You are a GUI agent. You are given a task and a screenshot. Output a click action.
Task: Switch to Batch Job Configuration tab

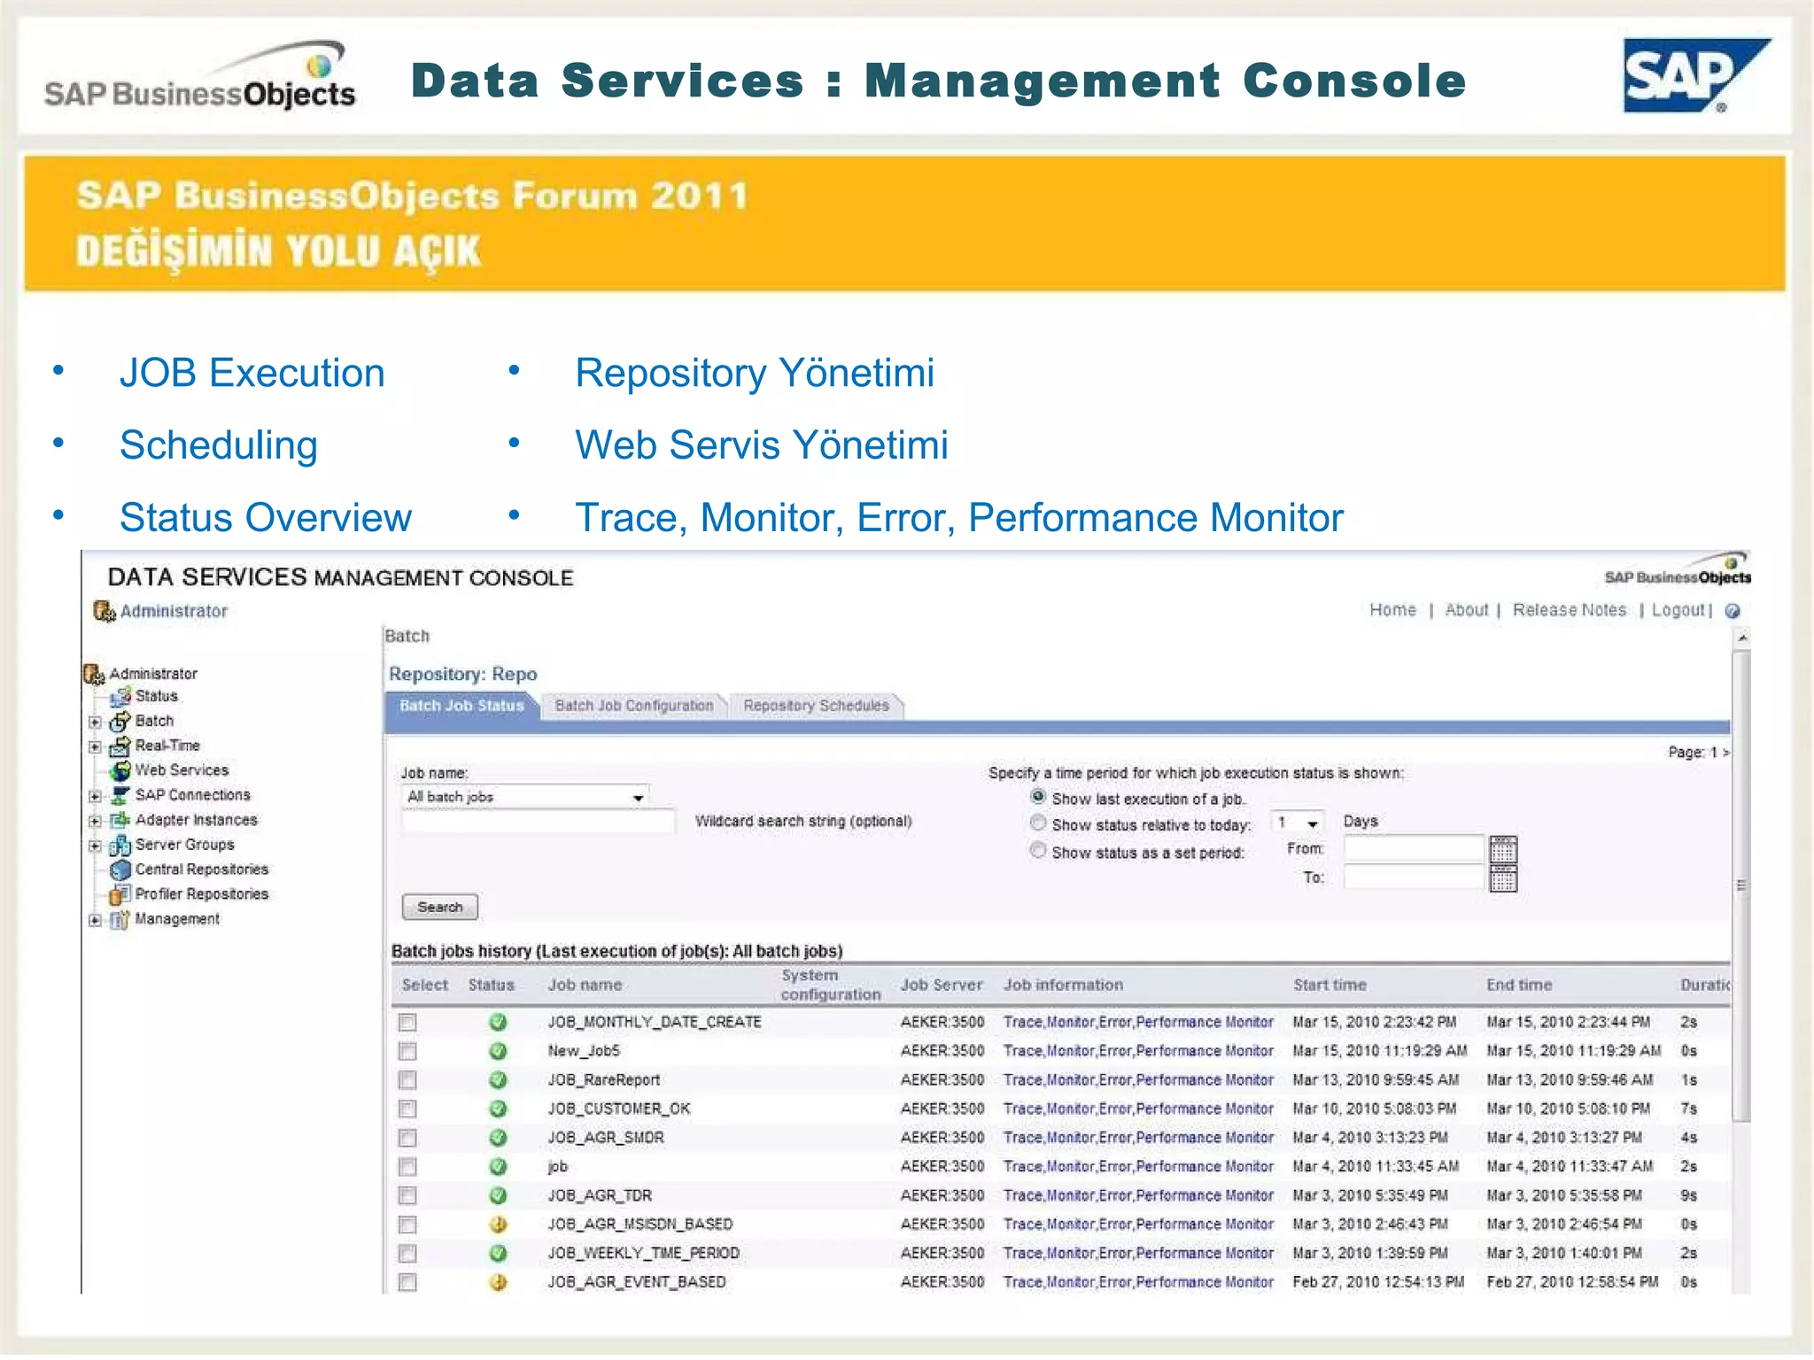[634, 707]
